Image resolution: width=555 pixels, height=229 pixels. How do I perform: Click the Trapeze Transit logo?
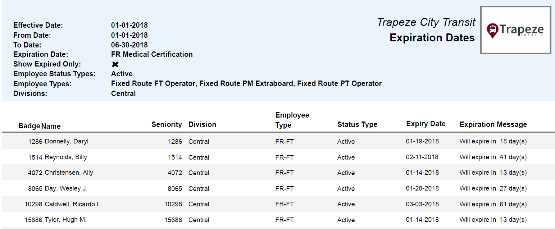[x=515, y=30]
